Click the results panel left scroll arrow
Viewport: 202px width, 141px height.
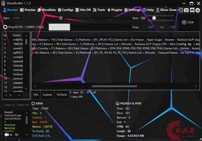[x=35, y=86]
